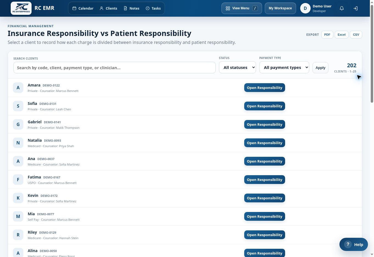The width and height of the screenshot is (374, 257).
Task: Click client code DEMO-0167
Action: click(52, 177)
